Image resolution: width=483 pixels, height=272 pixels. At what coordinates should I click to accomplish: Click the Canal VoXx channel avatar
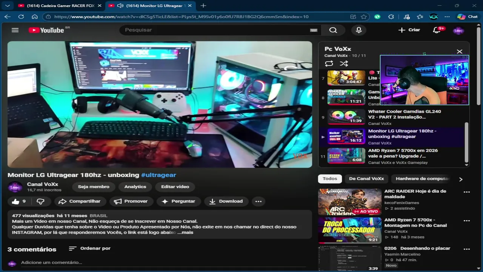pos(15,187)
